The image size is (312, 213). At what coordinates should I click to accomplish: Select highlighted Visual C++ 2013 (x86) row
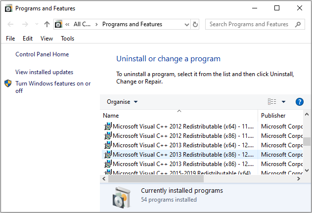(202, 155)
